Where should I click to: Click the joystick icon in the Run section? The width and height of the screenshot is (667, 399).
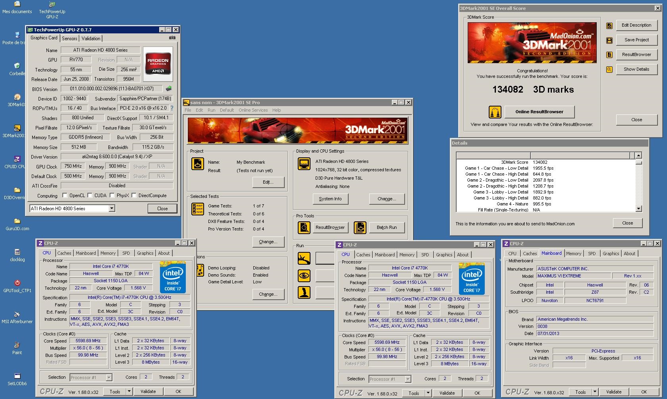[x=304, y=292]
